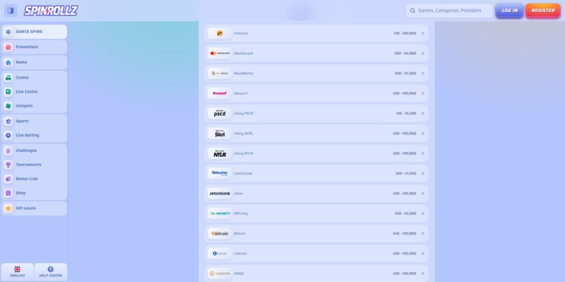Click the Register button
The height and width of the screenshot is (282, 565).
point(543,10)
